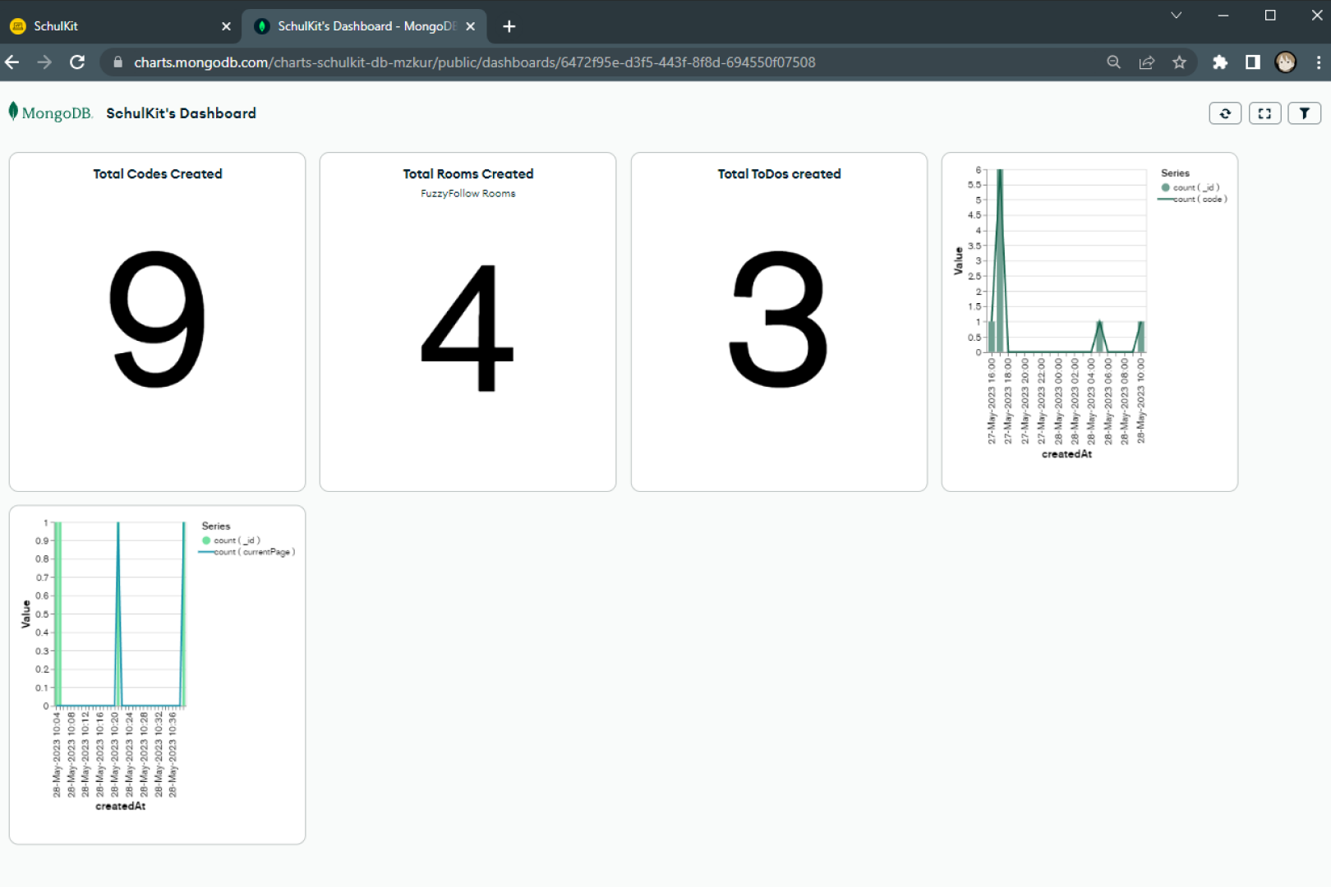The height and width of the screenshot is (887, 1331).
Task: Click the MongoDB logo
Action: pyautogui.click(x=50, y=113)
